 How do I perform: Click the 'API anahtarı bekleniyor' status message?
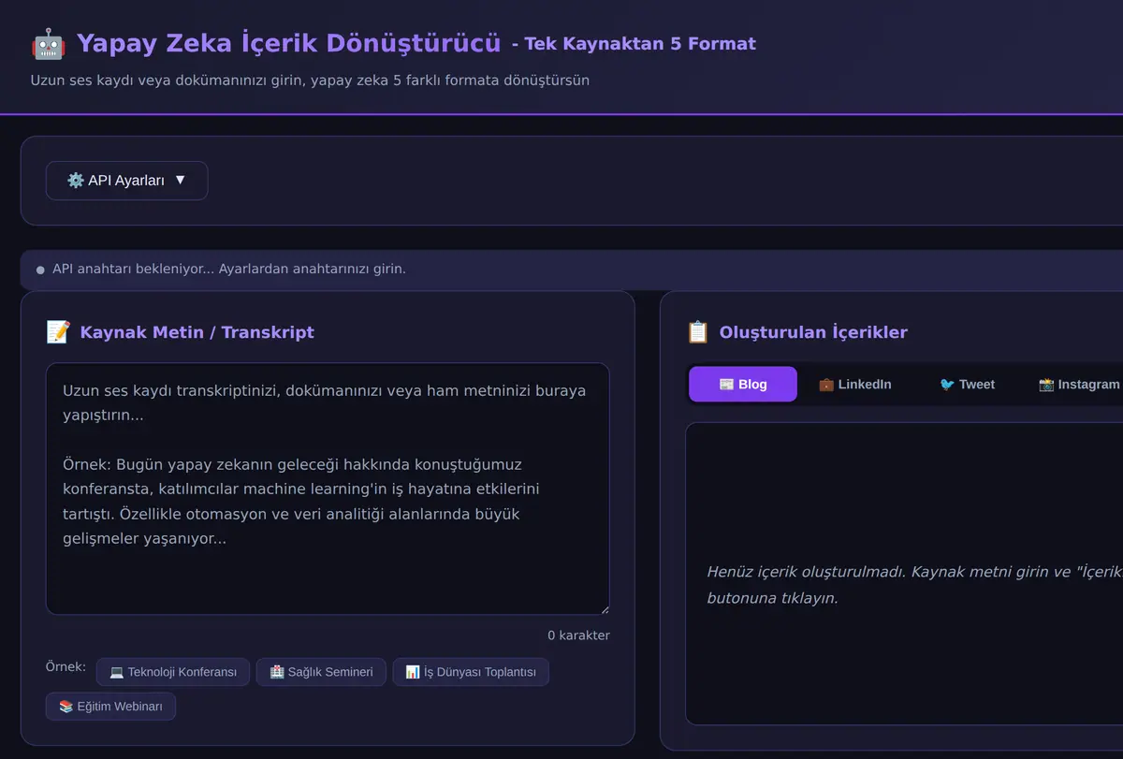tap(229, 269)
